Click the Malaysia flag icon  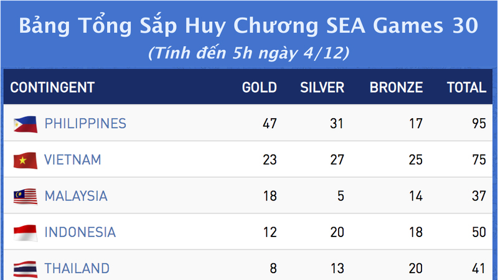click(25, 197)
